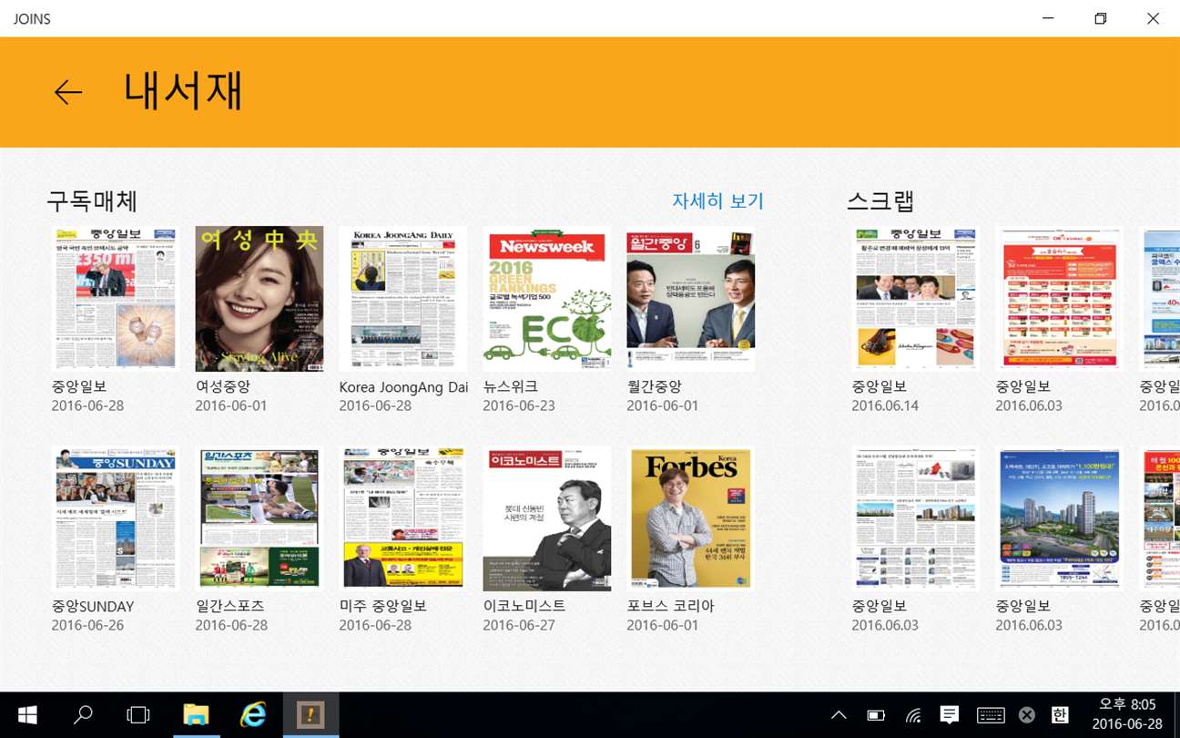This screenshot has height=738, width=1180.
Task: Click the '이코노미스트' title text
Action: coord(524,606)
